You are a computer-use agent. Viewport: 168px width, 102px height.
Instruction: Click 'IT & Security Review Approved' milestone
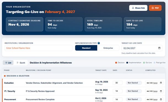click(40, 91)
